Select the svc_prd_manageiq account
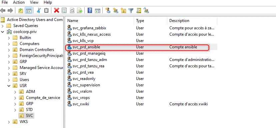 [x=89, y=53]
